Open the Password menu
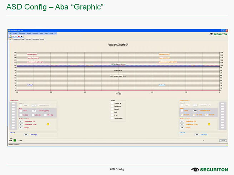The height and width of the screenshot is (175, 234). [35, 33]
